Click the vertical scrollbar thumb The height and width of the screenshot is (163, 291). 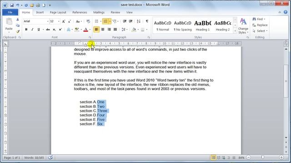pos(286,81)
